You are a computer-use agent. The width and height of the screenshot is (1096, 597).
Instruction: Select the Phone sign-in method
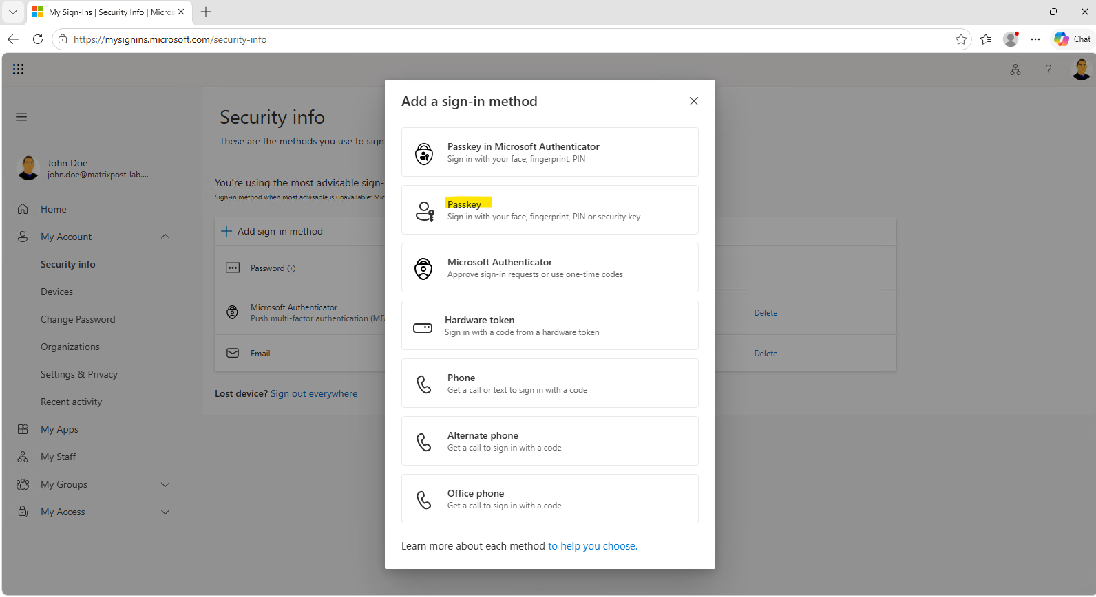point(549,383)
